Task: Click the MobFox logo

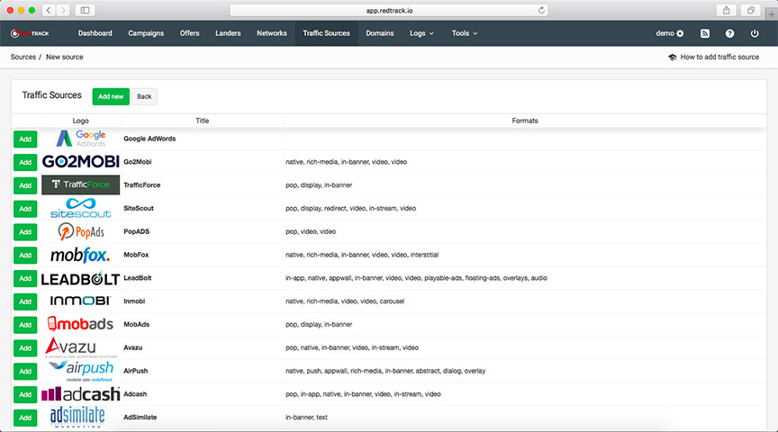Action: point(80,255)
